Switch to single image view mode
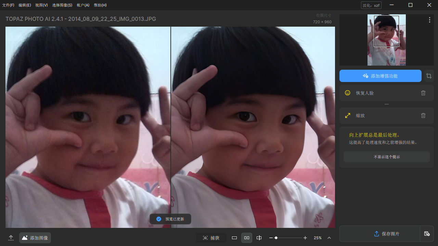This screenshot has width=438, height=246. pos(234,237)
